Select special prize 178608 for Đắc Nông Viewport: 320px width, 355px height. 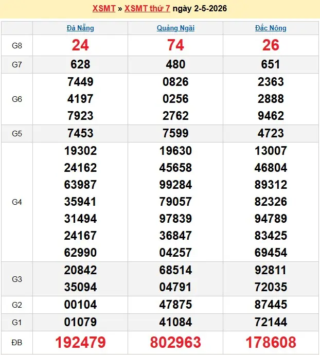point(271,342)
